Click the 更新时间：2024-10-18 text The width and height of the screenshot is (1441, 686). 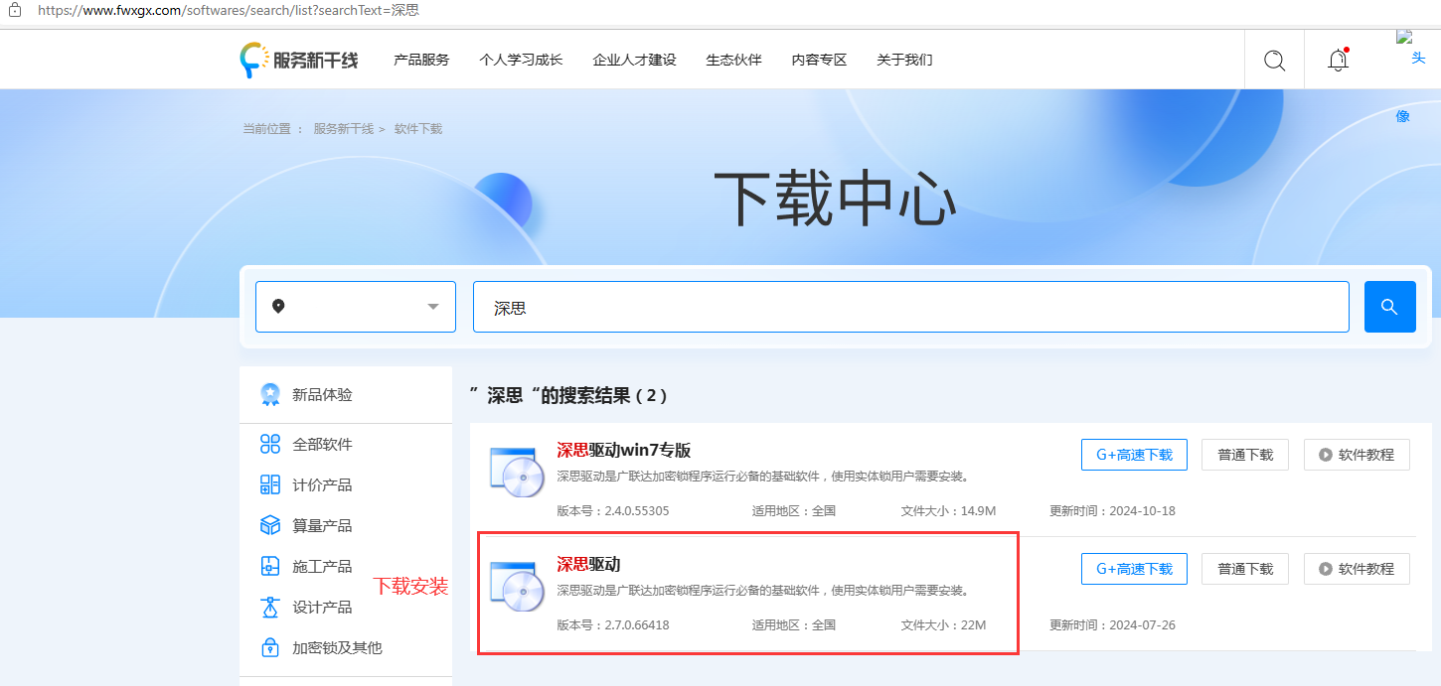point(1112,511)
